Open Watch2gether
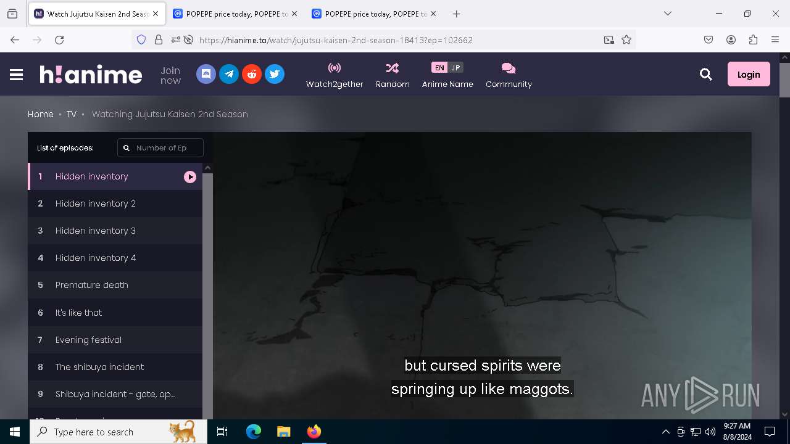 pyautogui.click(x=335, y=75)
